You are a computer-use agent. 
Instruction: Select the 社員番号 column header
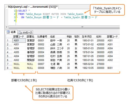[43, 37]
